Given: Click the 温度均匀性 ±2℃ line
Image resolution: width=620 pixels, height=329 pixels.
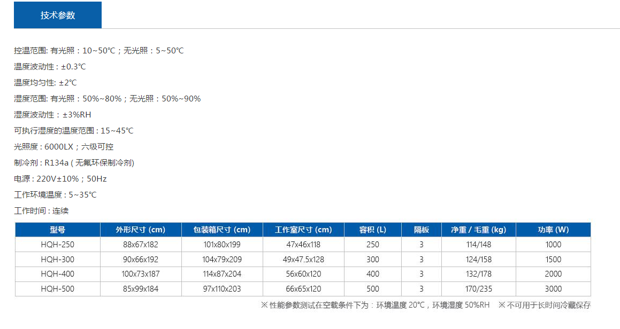Looking at the screenshot, I should click(45, 83).
